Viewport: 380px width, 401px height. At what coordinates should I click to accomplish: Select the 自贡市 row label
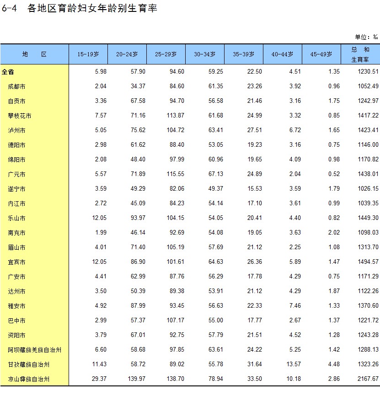tap(16, 101)
